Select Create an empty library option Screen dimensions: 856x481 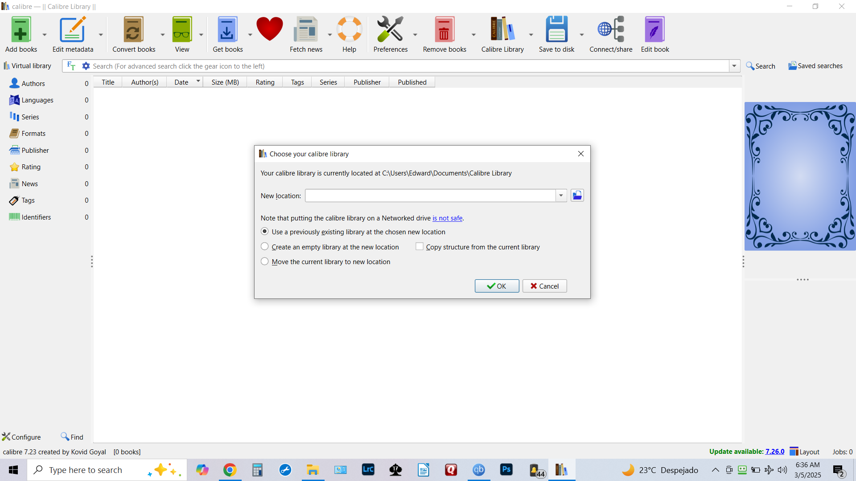(x=265, y=247)
